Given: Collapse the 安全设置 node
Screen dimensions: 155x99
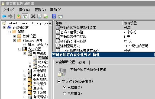Looking at the screenshot, I should coord(20,49).
